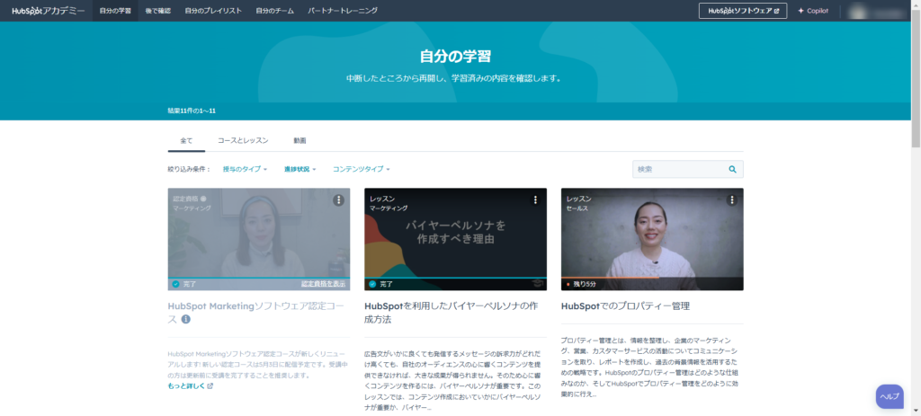
Task: Click the search magnifier icon
Action: pyautogui.click(x=732, y=169)
